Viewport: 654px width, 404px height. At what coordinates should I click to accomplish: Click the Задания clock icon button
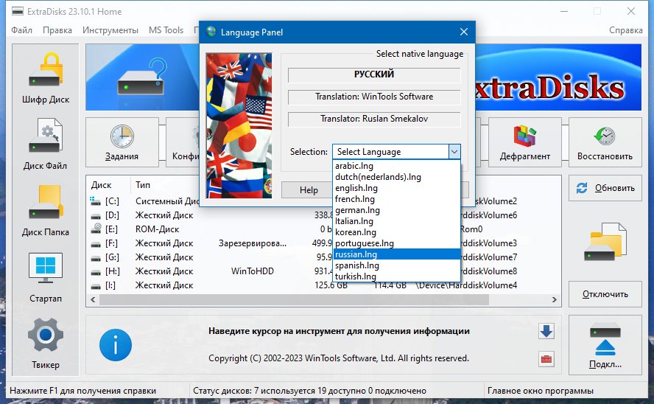tap(122, 142)
